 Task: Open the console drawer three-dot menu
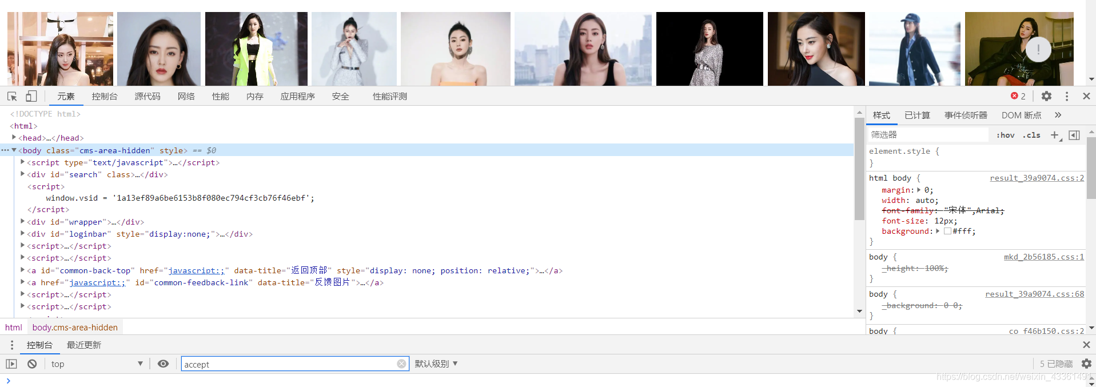pos(11,345)
